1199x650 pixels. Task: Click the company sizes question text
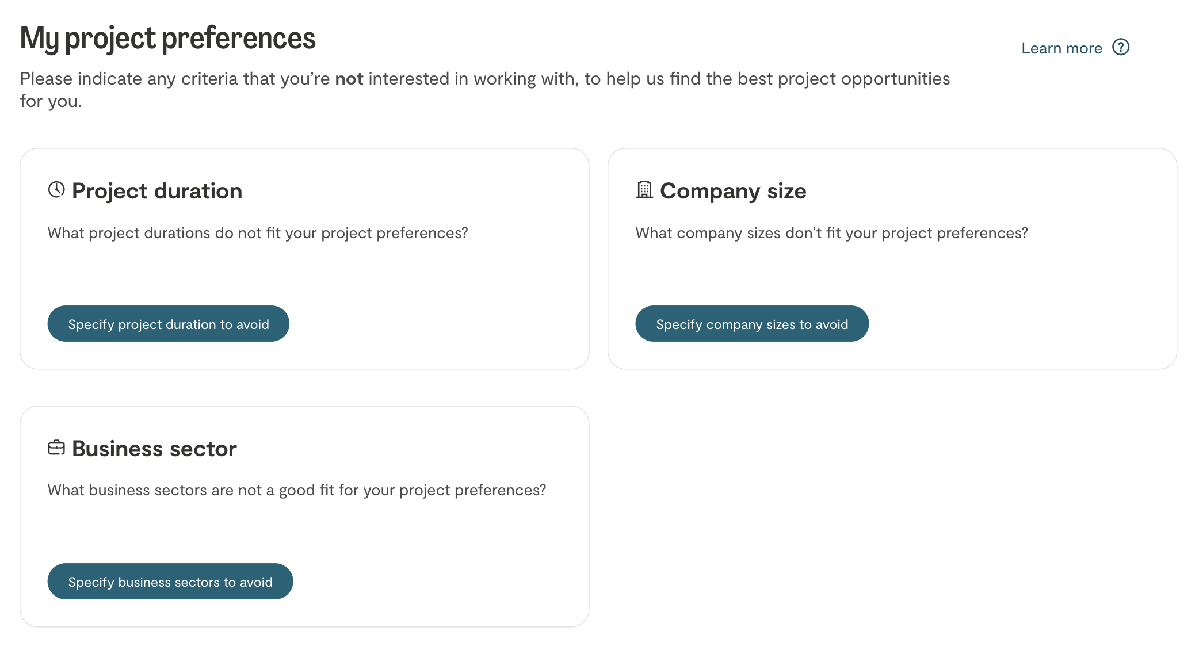tap(831, 233)
